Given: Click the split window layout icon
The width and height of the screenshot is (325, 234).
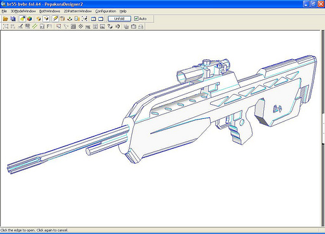Looking at the screenshot, I should click(94, 19).
